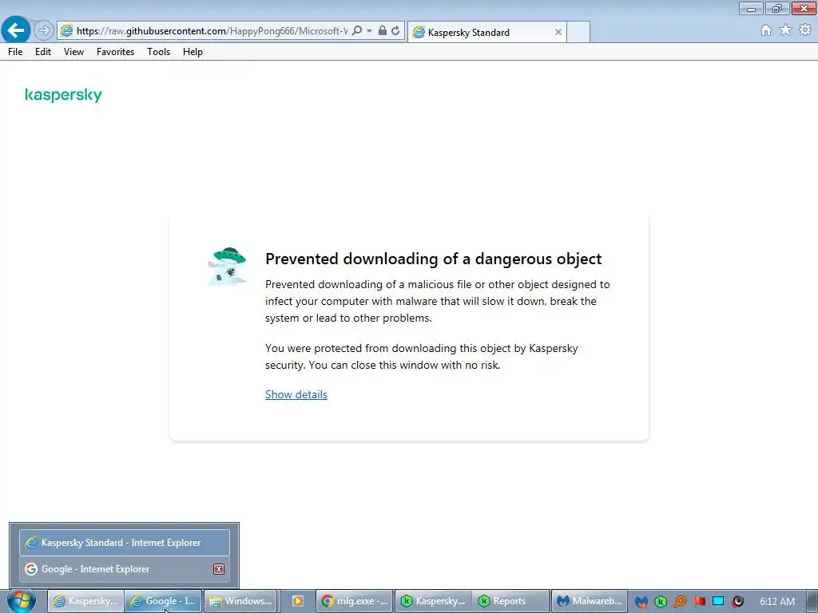This screenshot has width=818, height=613.
Task: Open the File menu
Action: (15, 52)
